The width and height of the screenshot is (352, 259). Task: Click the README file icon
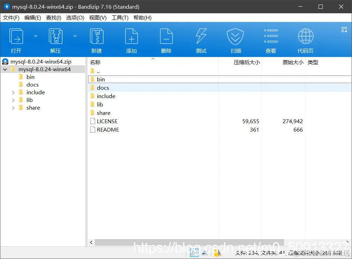click(92, 129)
